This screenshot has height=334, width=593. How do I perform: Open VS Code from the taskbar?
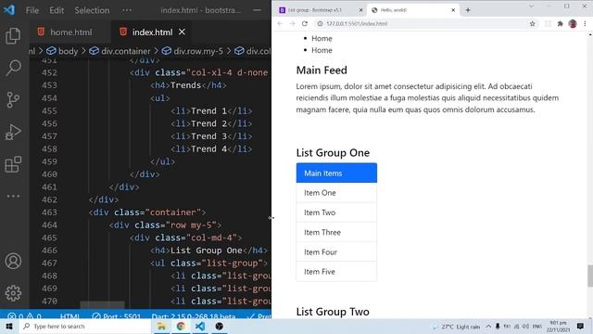click(x=200, y=326)
